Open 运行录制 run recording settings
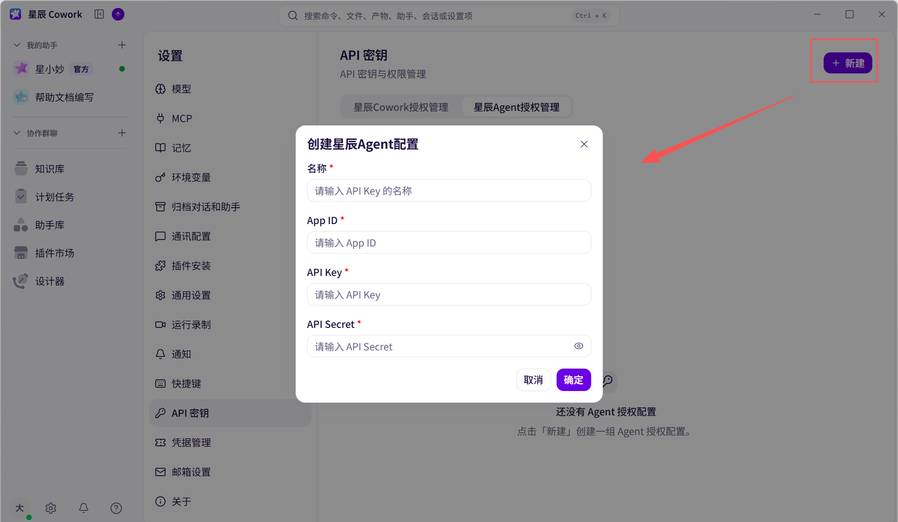 tap(229, 325)
